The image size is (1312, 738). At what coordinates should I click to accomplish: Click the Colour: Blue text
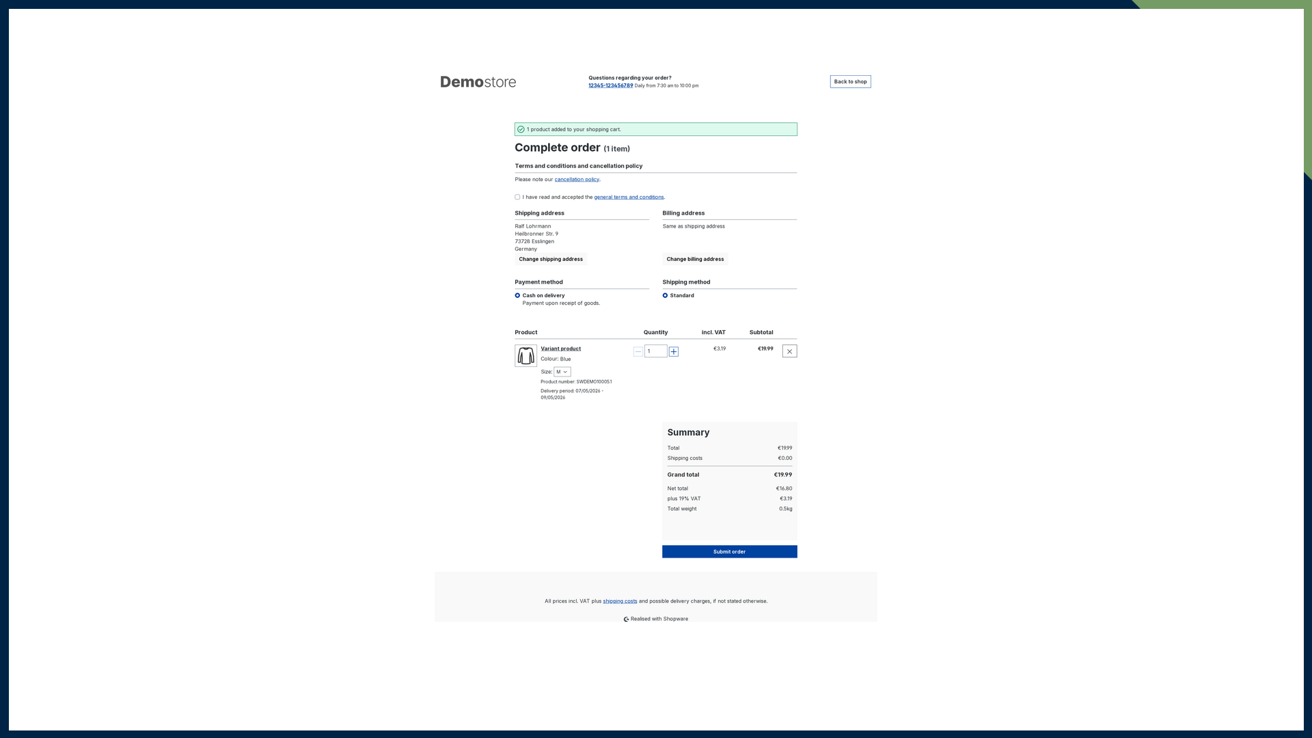[556, 359]
